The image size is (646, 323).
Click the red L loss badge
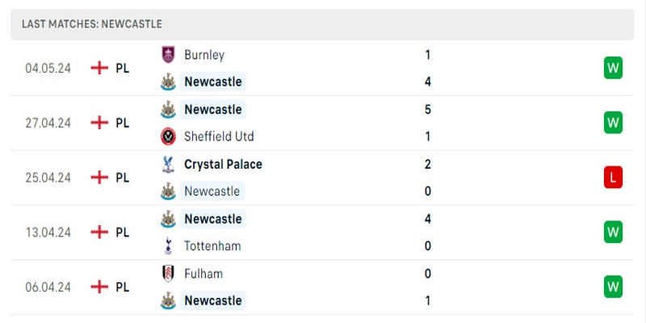click(x=613, y=178)
